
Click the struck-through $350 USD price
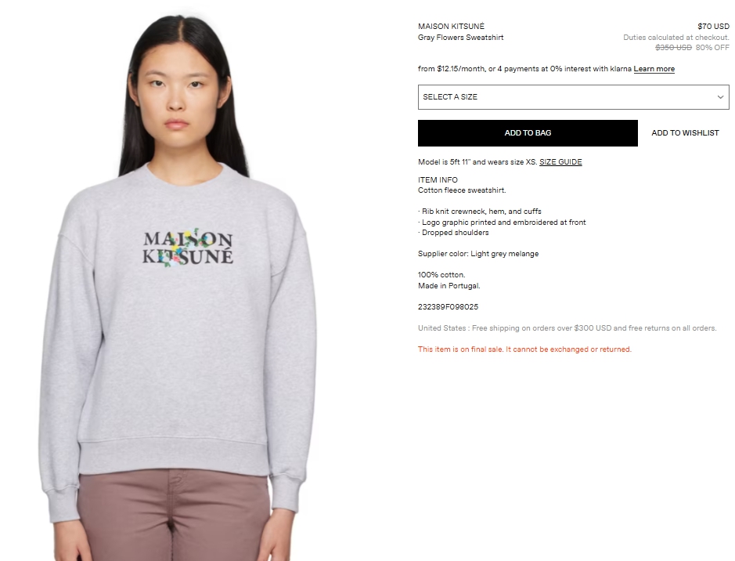tap(673, 47)
